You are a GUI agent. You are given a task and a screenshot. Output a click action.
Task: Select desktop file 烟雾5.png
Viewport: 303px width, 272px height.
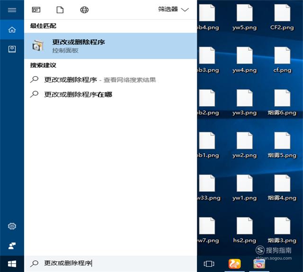coord(282,145)
